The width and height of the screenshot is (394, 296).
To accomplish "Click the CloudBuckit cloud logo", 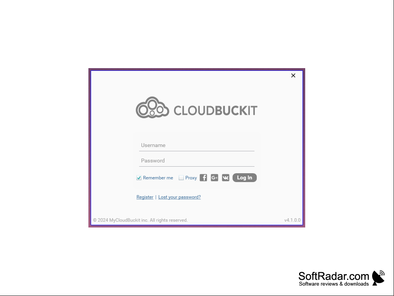I will pos(152,107).
